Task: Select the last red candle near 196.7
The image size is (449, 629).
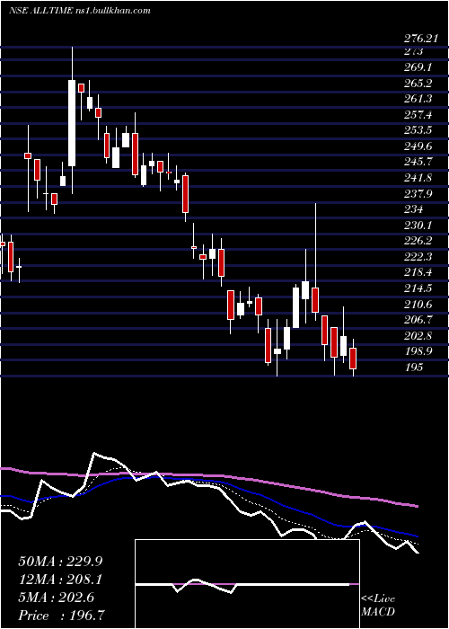Action: [353, 359]
